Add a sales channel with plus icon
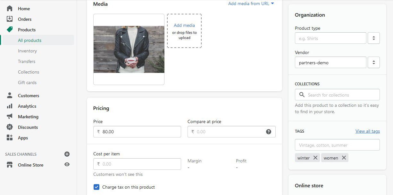Image resolution: width=393 pixels, height=195 pixels. 67,154
